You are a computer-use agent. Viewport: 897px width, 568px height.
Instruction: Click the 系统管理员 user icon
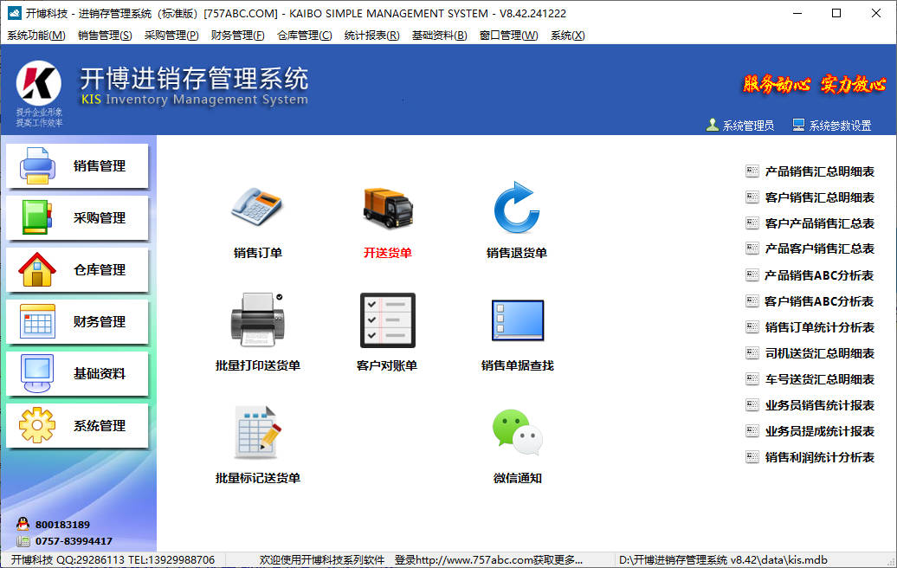coord(713,125)
